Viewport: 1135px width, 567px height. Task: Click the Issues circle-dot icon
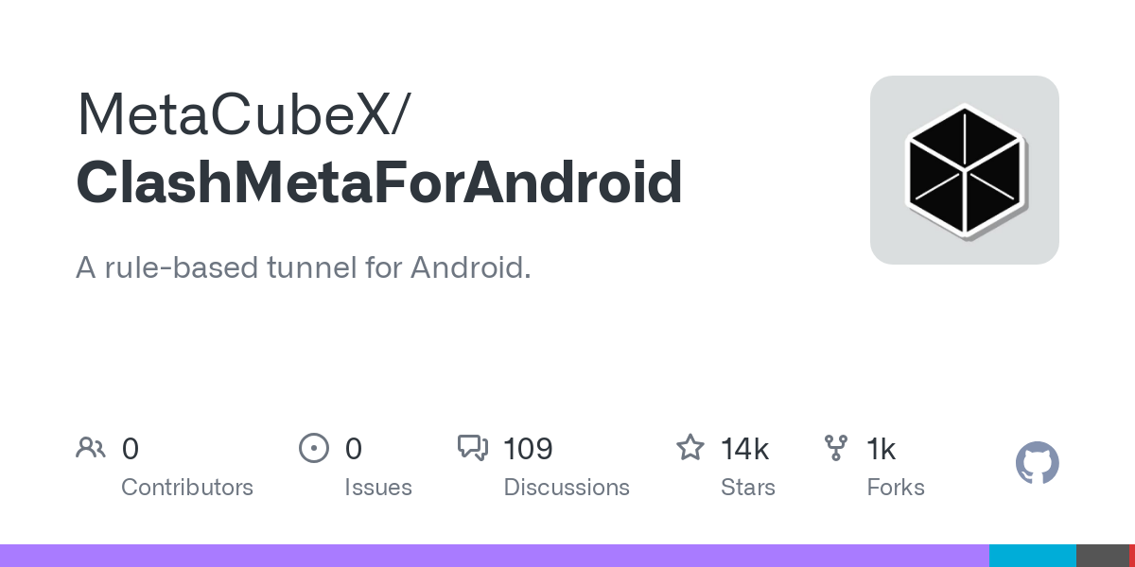click(313, 448)
